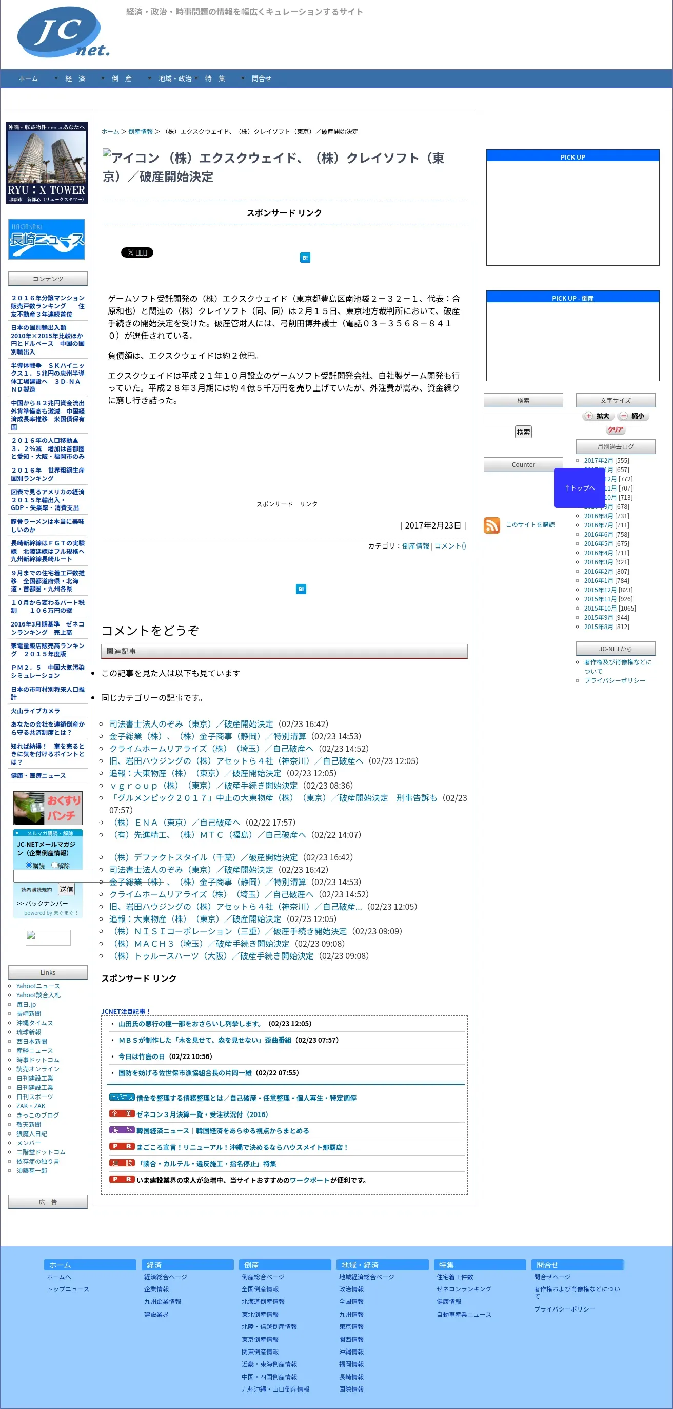Click Hatena bookmark icon below category line

coord(301,589)
